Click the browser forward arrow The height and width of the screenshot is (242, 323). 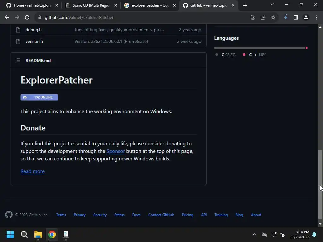point(17,18)
